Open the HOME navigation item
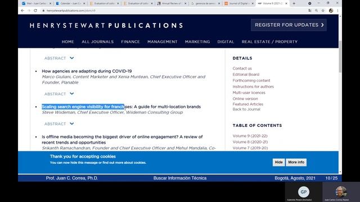This screenshot has height=202, width=360. 67,42
